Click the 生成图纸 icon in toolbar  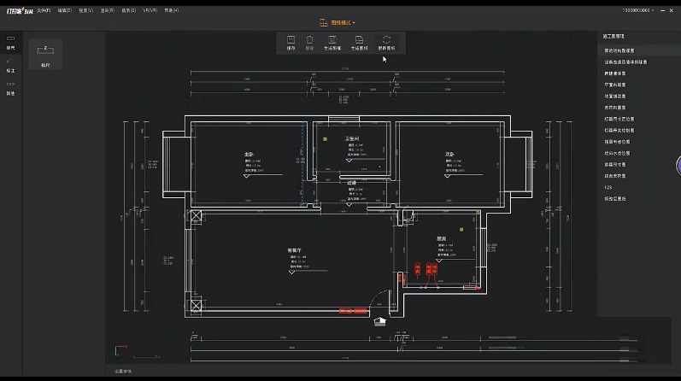359,43
